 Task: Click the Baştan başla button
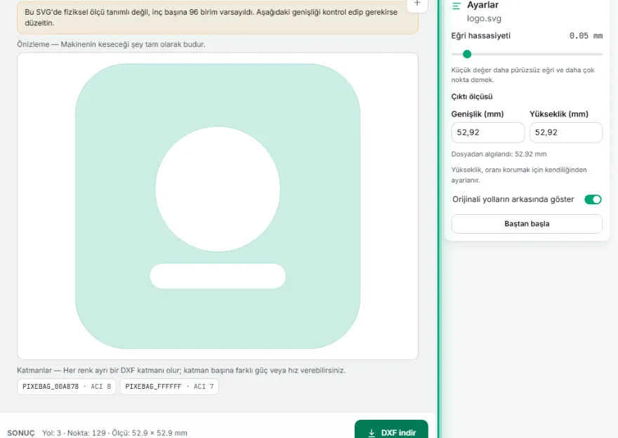[x=527, y=224]
